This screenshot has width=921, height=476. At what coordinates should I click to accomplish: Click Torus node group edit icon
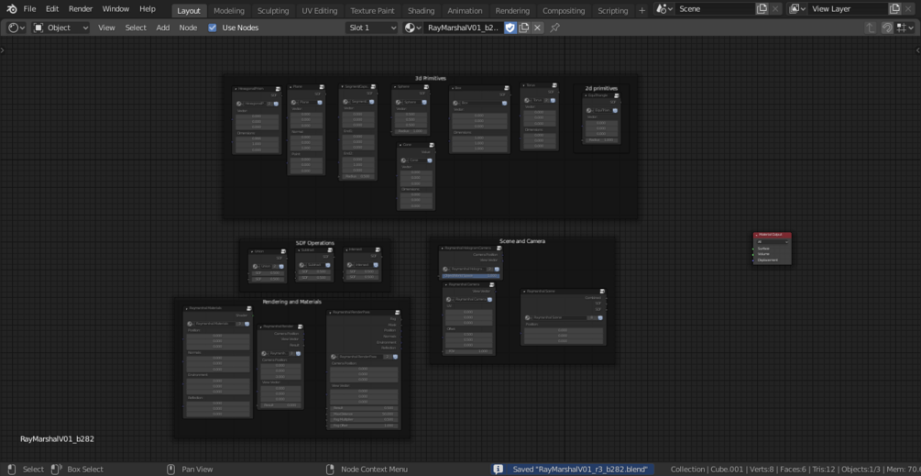click(553, 85)
